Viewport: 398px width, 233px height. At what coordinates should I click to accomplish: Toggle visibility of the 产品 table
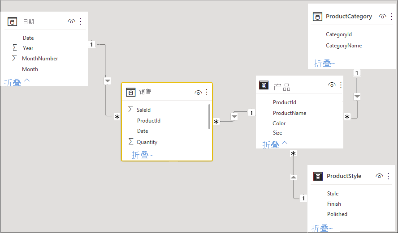tap(332, 85)
